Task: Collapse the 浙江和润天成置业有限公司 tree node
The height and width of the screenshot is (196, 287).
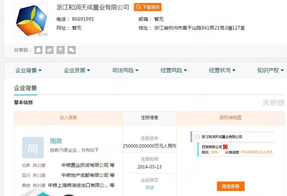Action: point(197,137)
